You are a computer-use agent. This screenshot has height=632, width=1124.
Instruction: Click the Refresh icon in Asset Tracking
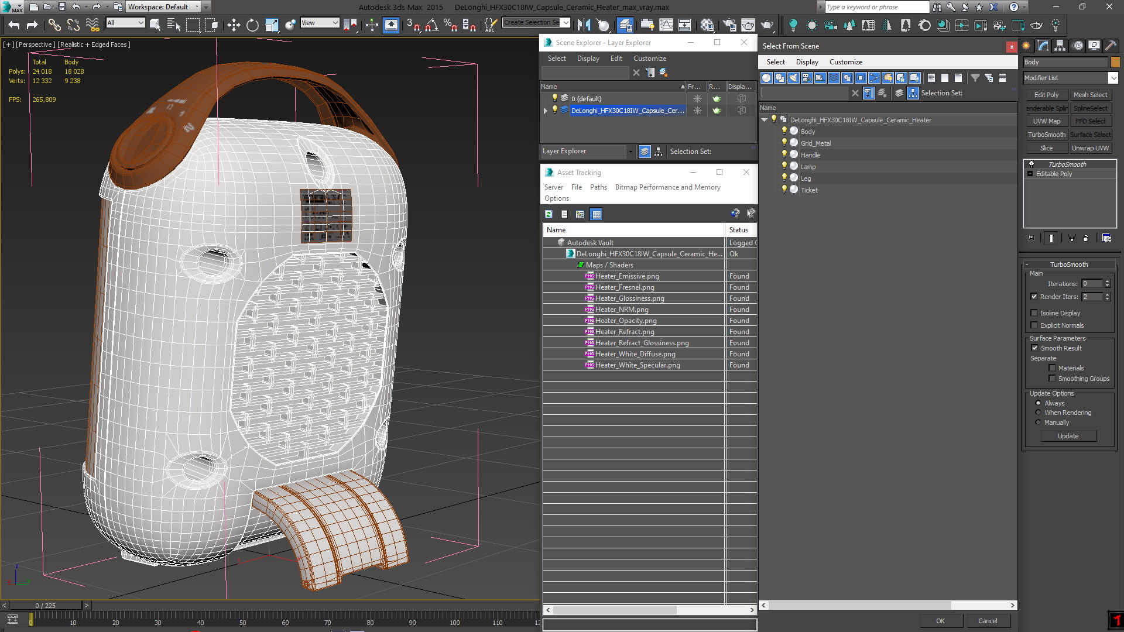point(549,214)
